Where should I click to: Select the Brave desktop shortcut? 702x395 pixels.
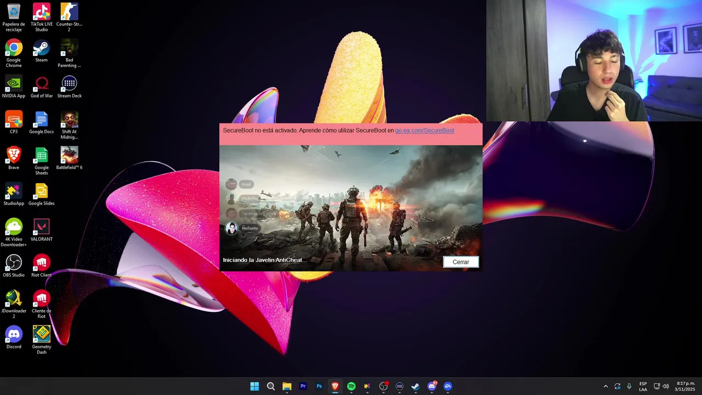(x=14, y=158)
